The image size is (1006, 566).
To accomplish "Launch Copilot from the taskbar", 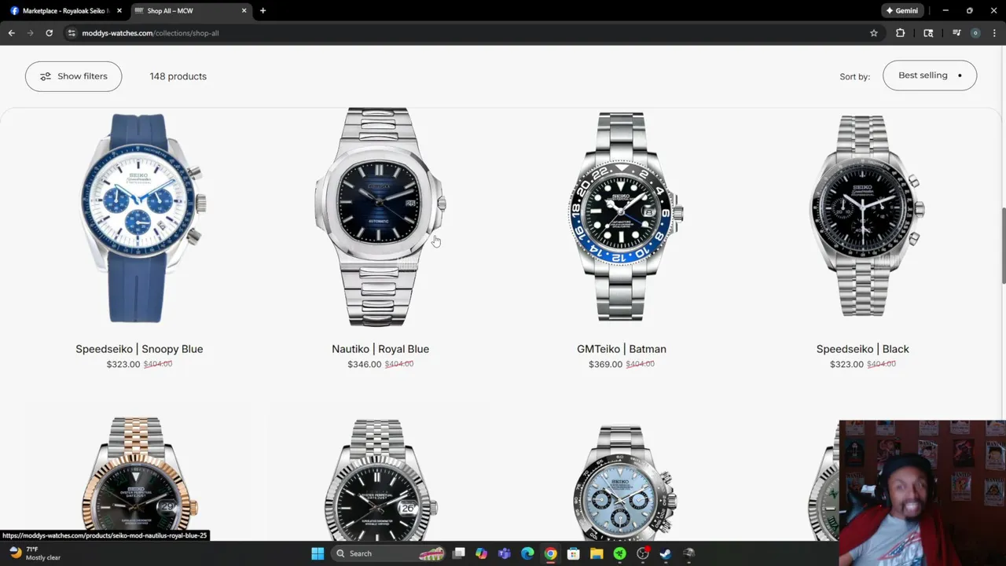I will (x=481, y=553).
